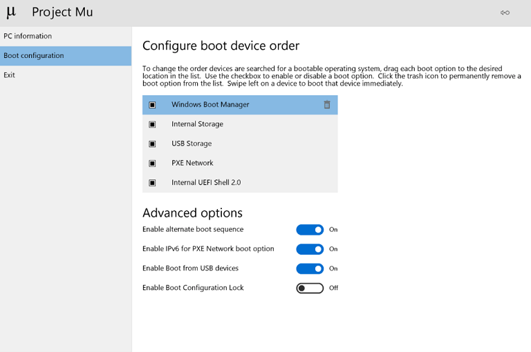Screen dimensions: 531x352
Task: Turn off Enable alternate boot sequence
Action: [x=310, y=230]
